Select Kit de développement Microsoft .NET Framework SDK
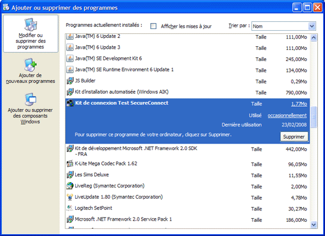 136,151
